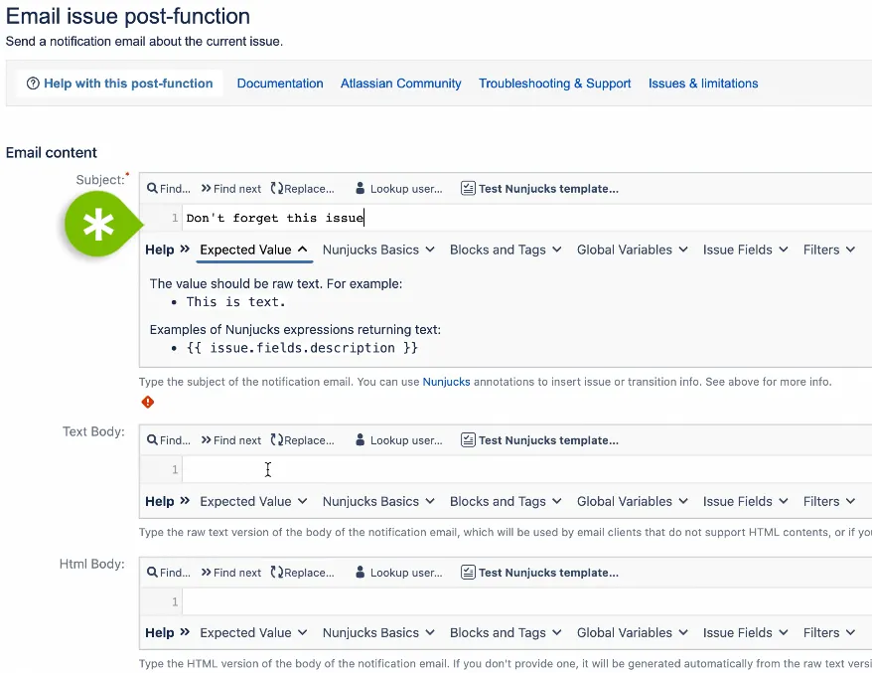872x673 pixels.
Task: Expand Expected Value in Text Body help
Action: pos(253,502)
